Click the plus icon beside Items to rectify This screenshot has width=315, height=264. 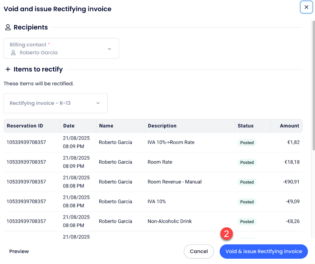coord(8,69)
